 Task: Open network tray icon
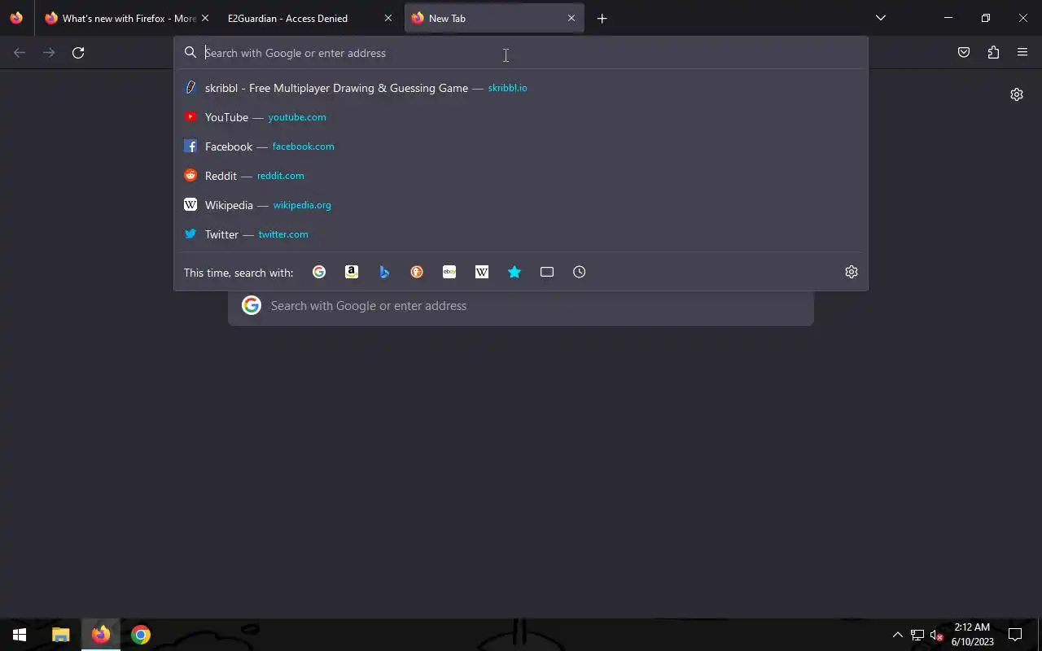point(917,635)
